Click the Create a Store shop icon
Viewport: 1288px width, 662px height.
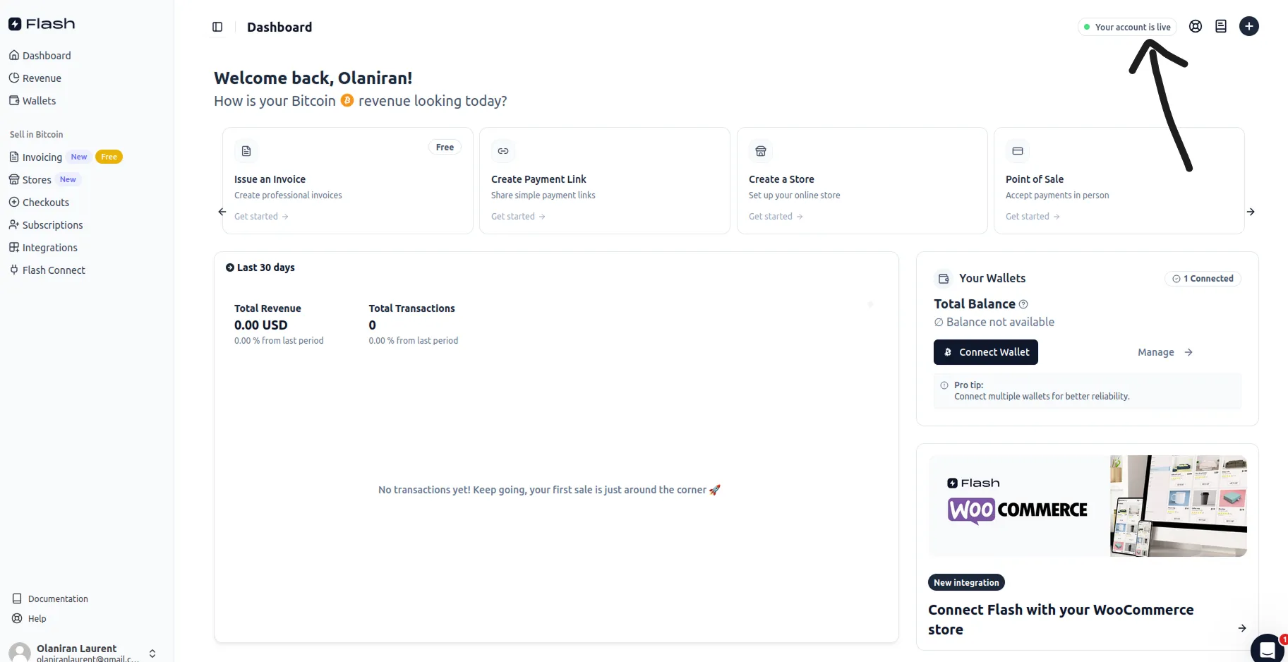click(760, 151)
